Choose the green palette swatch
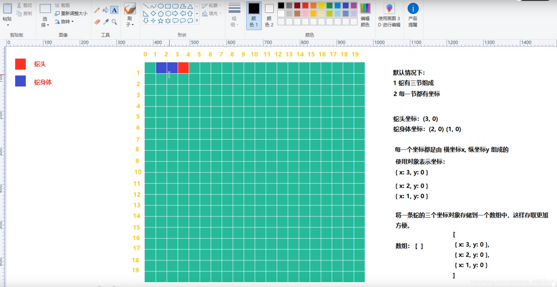 click(x=329, y=5)
